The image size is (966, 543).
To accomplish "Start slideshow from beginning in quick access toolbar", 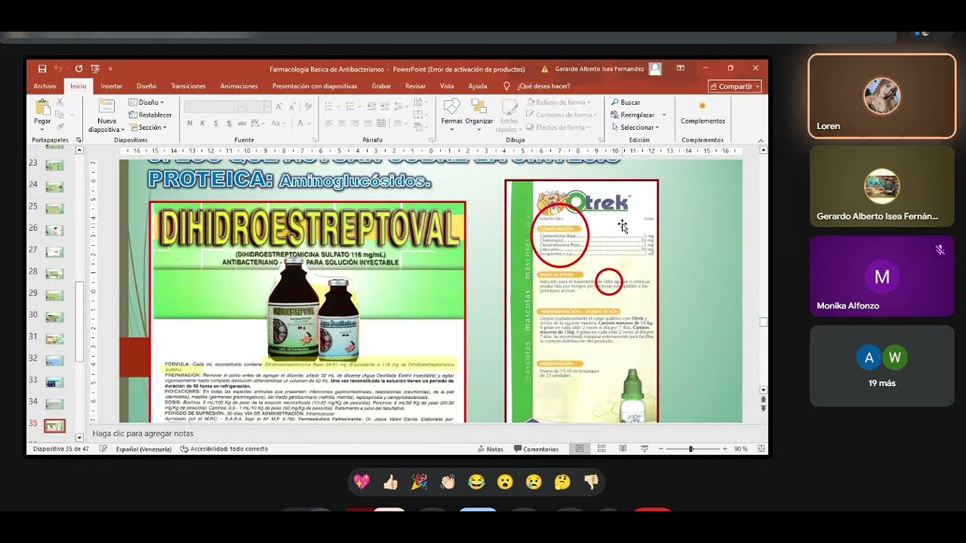I will tap(95, 69).
